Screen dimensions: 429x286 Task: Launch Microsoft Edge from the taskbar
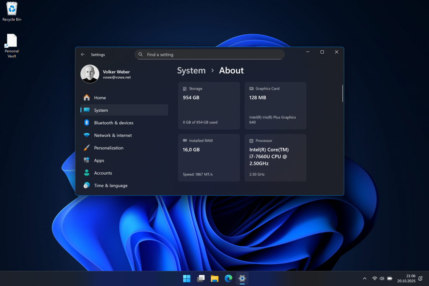point(228,278)
